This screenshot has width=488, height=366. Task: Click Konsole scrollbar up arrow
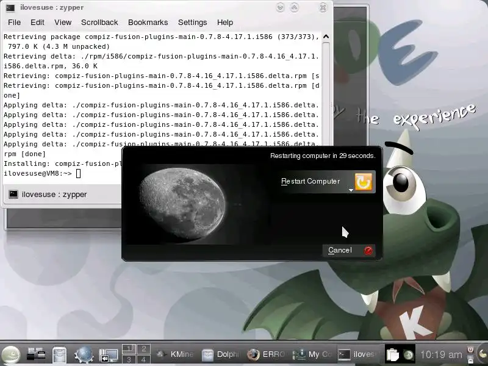pos(326,37)
